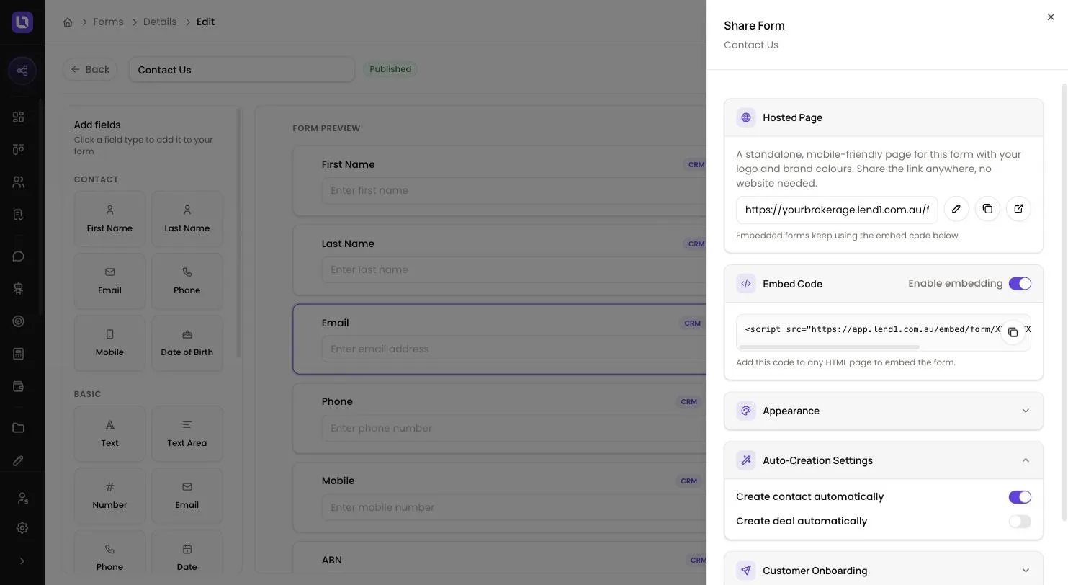1068x585 pixels.
Task: Click the Edit breadcrumb text
Action: click(205, 22)
